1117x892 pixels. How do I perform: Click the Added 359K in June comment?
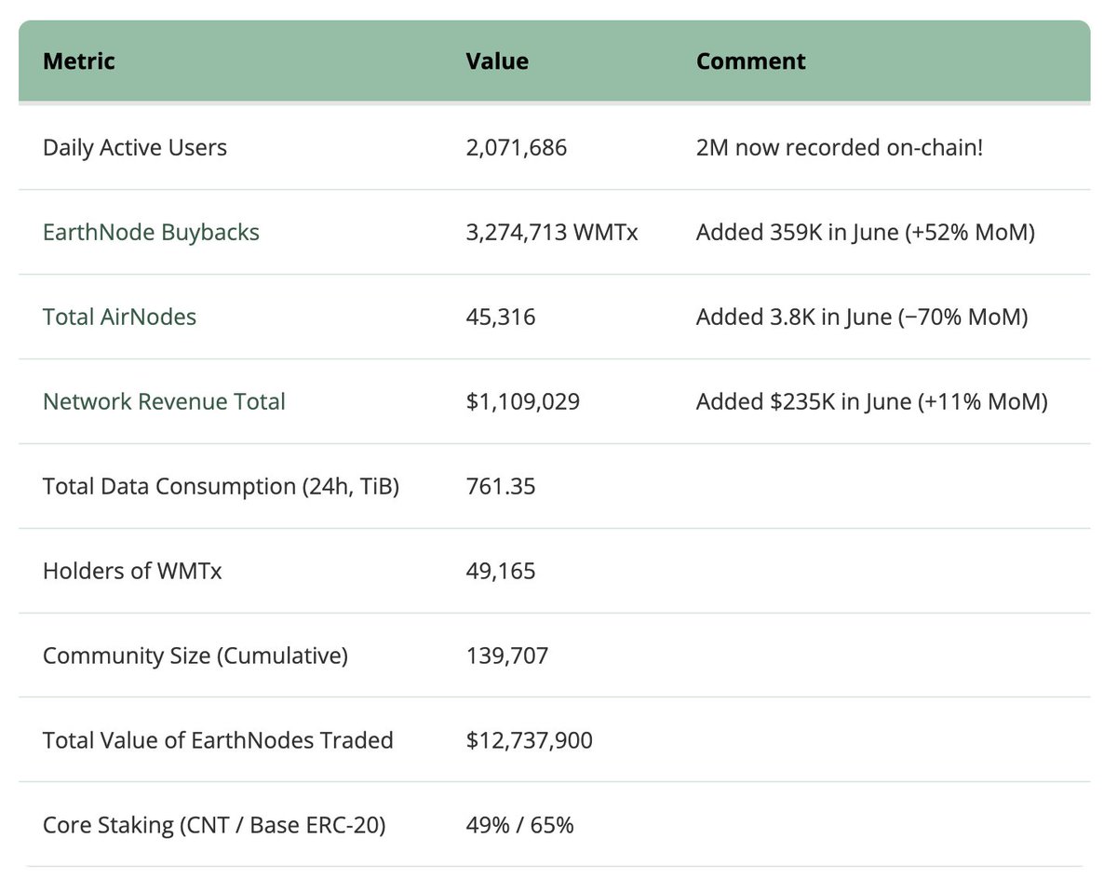(x=871, y=232)
